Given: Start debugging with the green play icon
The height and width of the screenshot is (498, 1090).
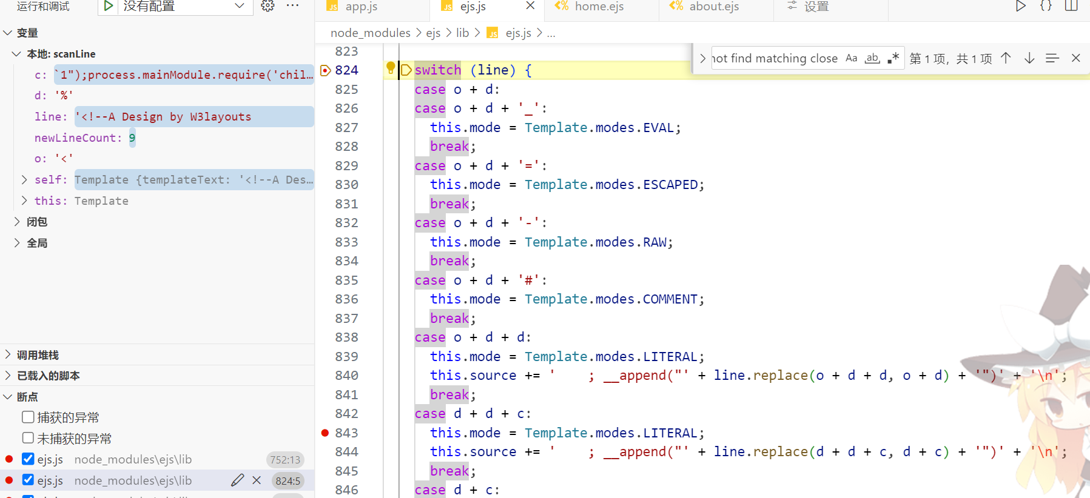Looking at the screenshot, I should click(x=108, y=6).
